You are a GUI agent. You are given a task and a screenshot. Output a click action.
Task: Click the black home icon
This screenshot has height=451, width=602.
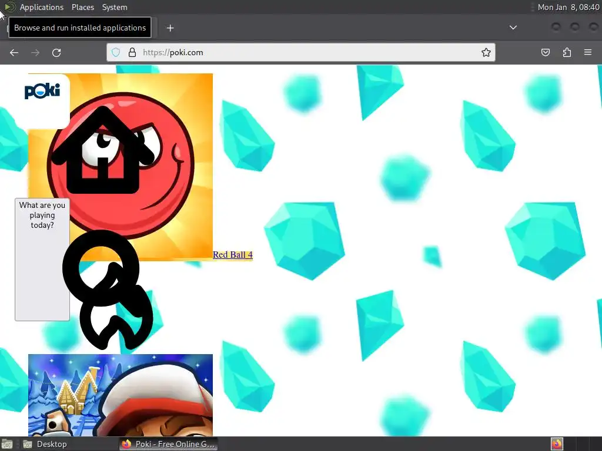tap(102, 150)
